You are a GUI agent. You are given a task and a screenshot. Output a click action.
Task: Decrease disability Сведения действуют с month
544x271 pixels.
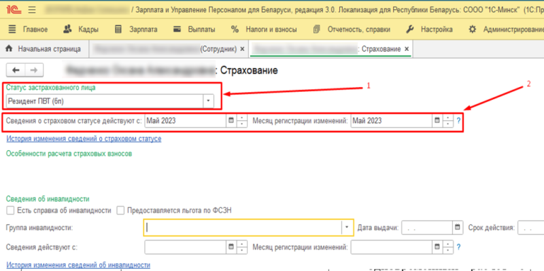[x=242, y=250]
